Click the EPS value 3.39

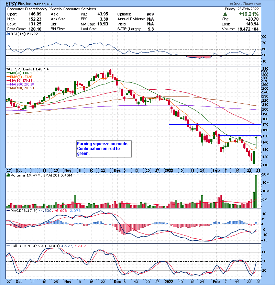click(x=104, y=19)
